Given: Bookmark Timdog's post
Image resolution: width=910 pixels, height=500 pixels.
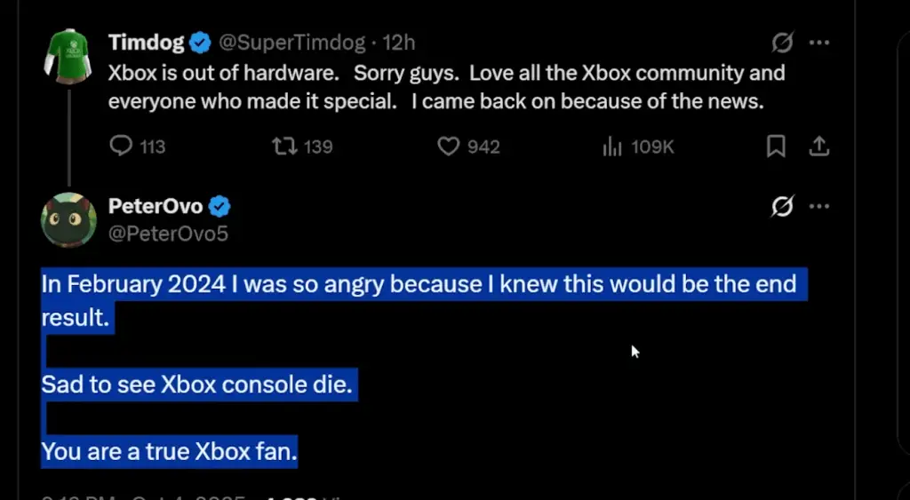Looking at the screenshot, I should 776,146.
